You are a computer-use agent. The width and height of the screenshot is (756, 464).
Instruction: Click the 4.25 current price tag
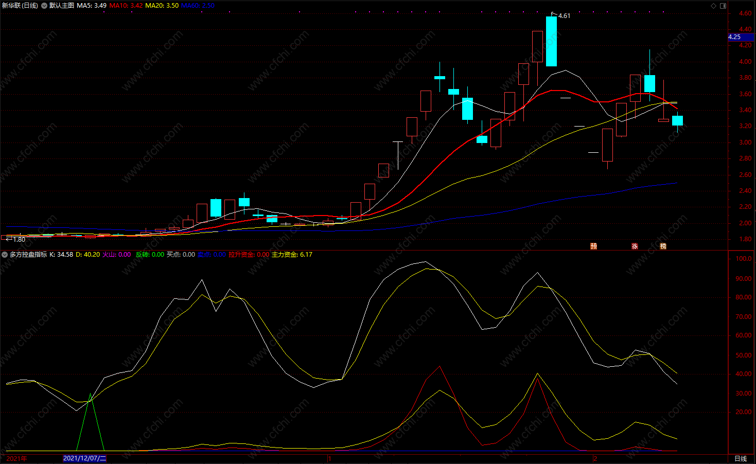point(741,37)
